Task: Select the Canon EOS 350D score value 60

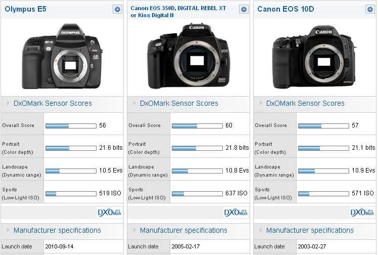Action: pos(229,125)
